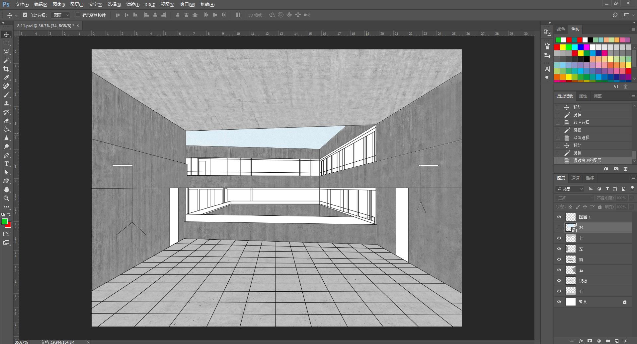This screenshot has width=637, height=344.
Task: Click the add layer style fx icon
Action: pos(581,341)
